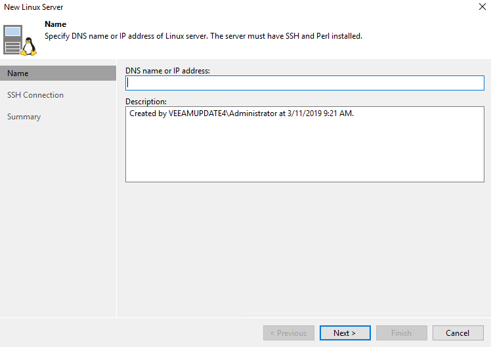
Task: Focus the DNS name or IP address field
Action: coord(305,83)
